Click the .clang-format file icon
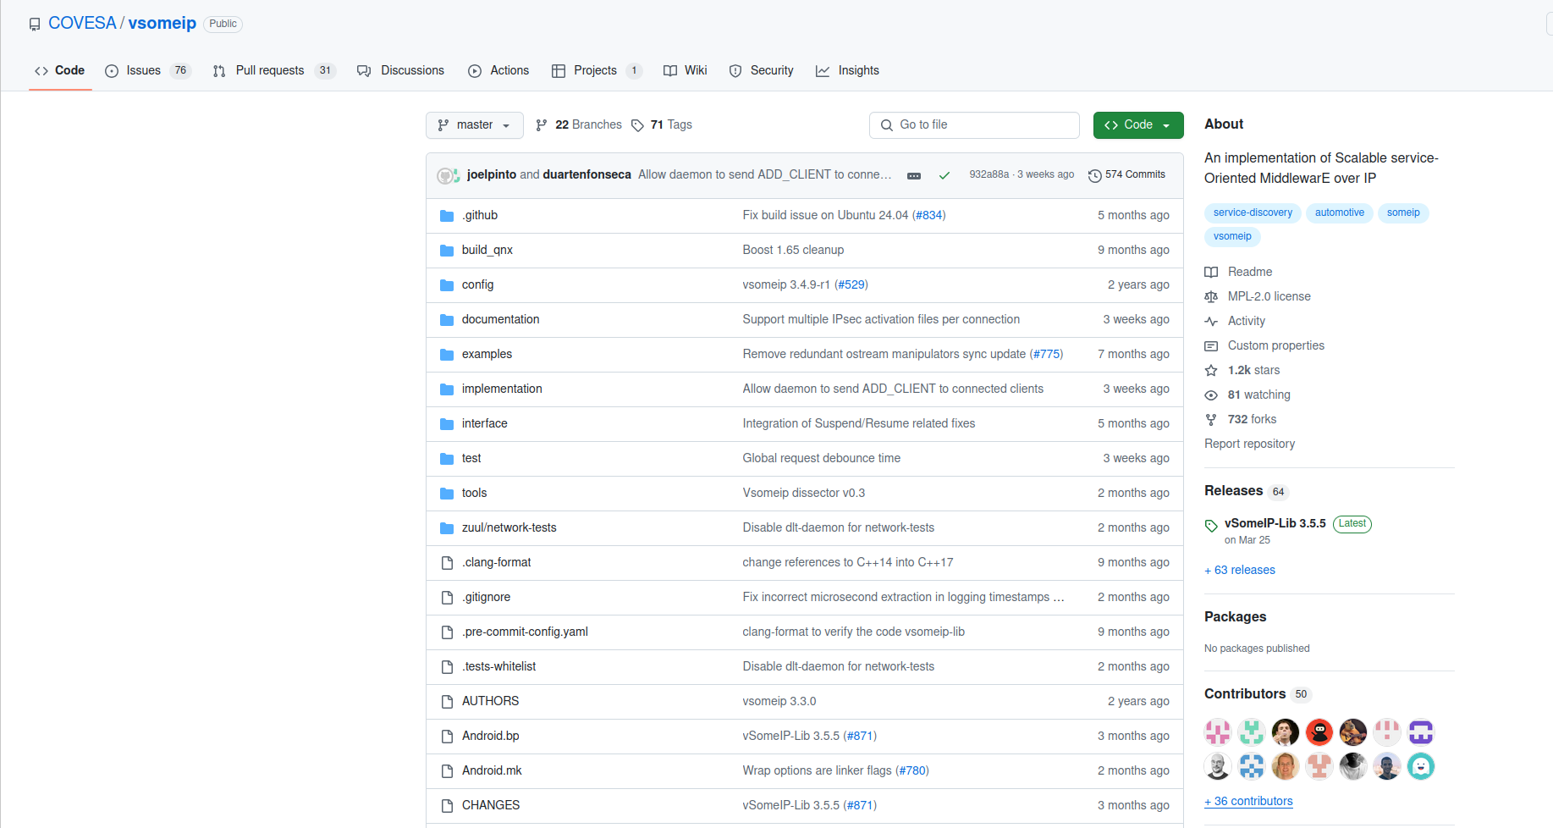 pyautogui.click(x=447, y=563)
